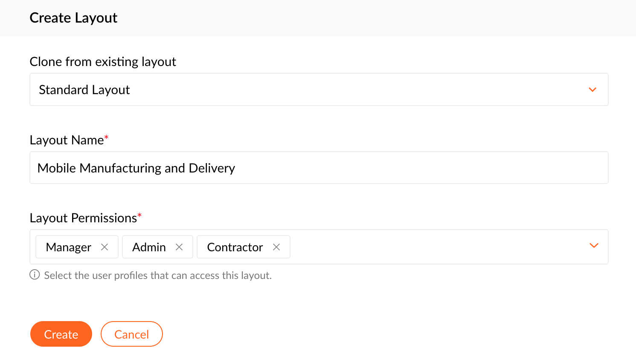This screenshot has width=636, height=362.
Task: Expand the clone layout dropdown arrow
Action: pyautogui.click(x=592, y=90)
